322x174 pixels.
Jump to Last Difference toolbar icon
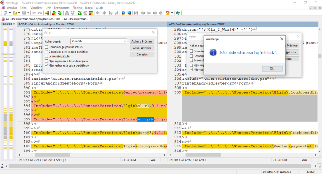[91, 13]
